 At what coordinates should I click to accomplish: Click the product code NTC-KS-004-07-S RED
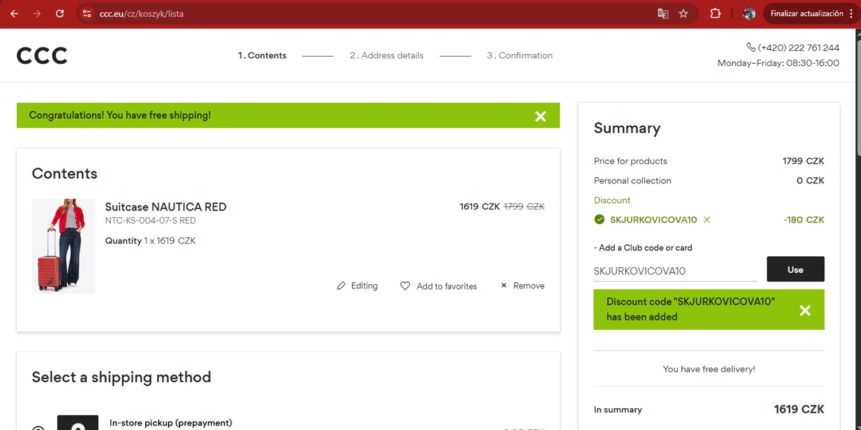[150, 220]
